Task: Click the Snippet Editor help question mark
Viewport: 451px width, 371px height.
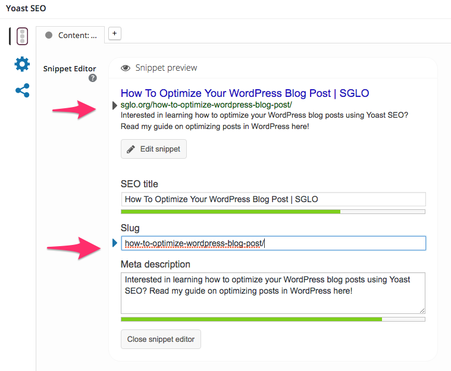Action: point(93,78)
